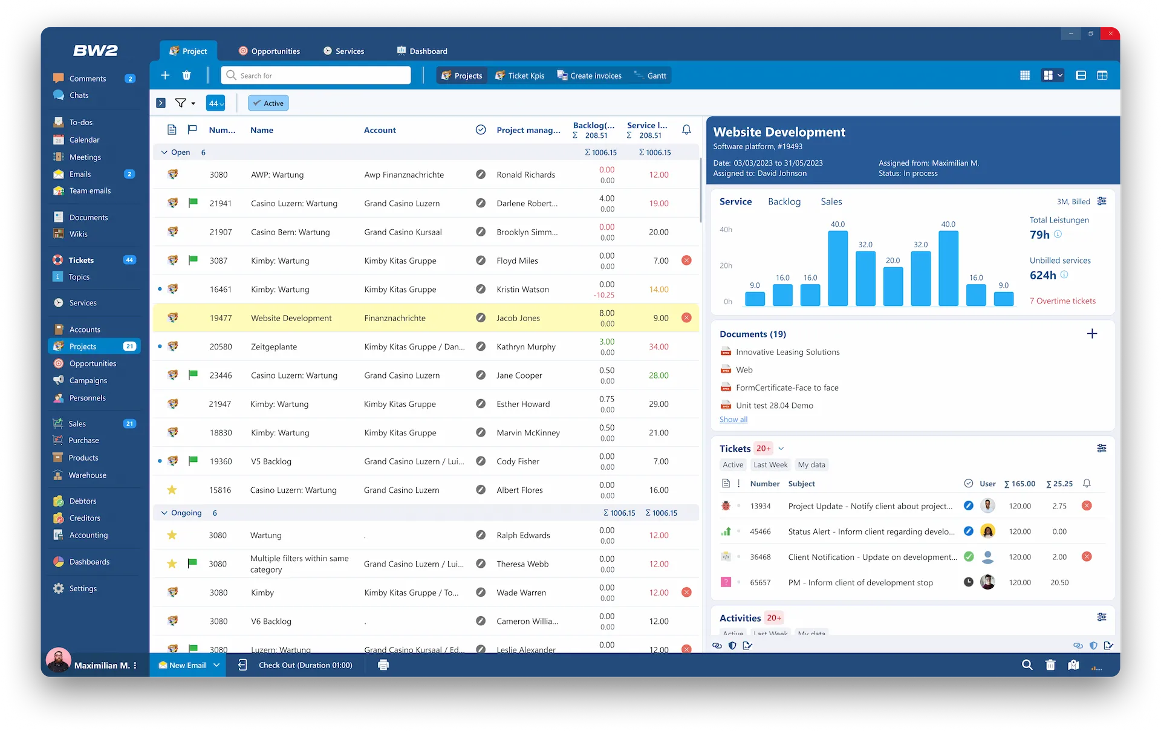Switch to Gantt view
Viewport: 1161px width, 731px height.
[x=650, y=75]
